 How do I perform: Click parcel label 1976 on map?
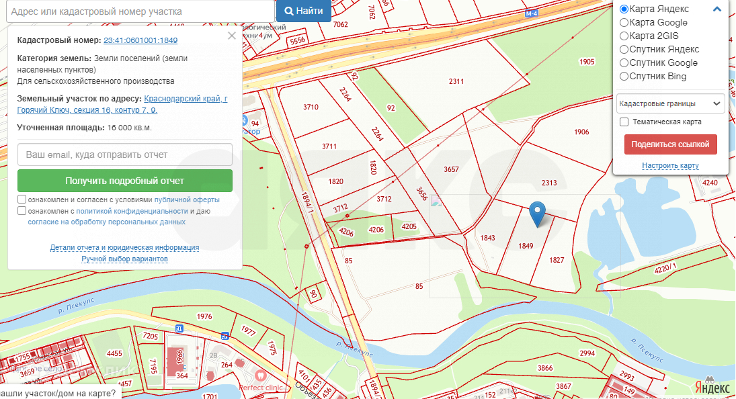click(204, 316)
